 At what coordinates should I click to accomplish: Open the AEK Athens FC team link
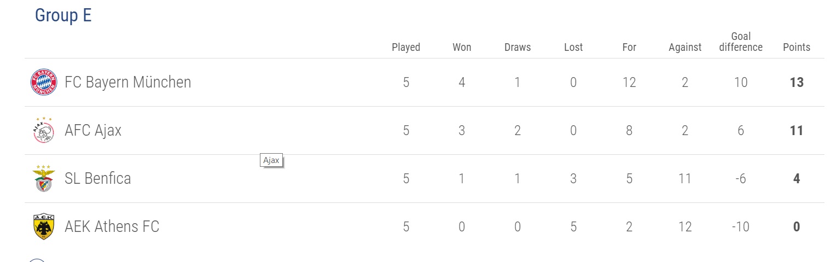tap(112, 226)
